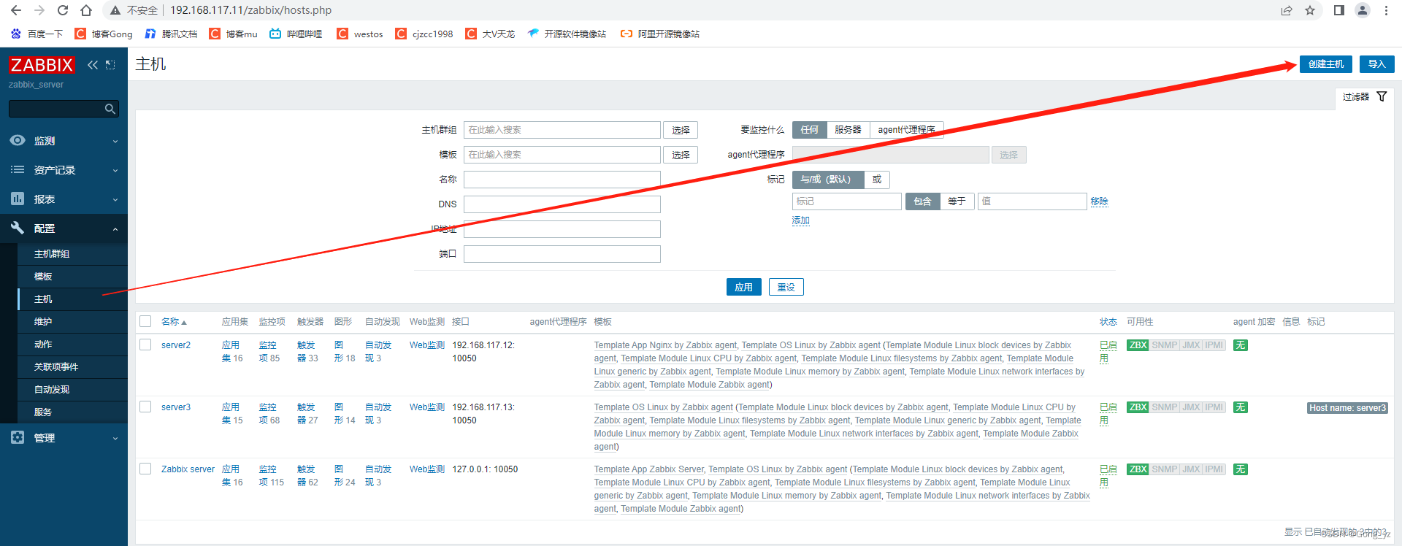Open browser home icon
The width and height of the screenshot is (1402, 546).
point(86,10)
